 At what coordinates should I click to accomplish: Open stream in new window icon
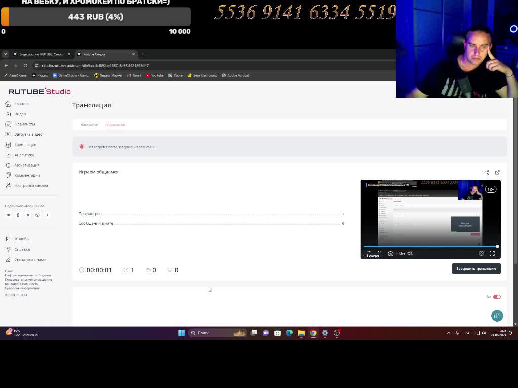point(498,173)
